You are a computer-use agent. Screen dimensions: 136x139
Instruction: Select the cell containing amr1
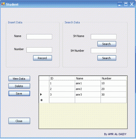point(88,83)
